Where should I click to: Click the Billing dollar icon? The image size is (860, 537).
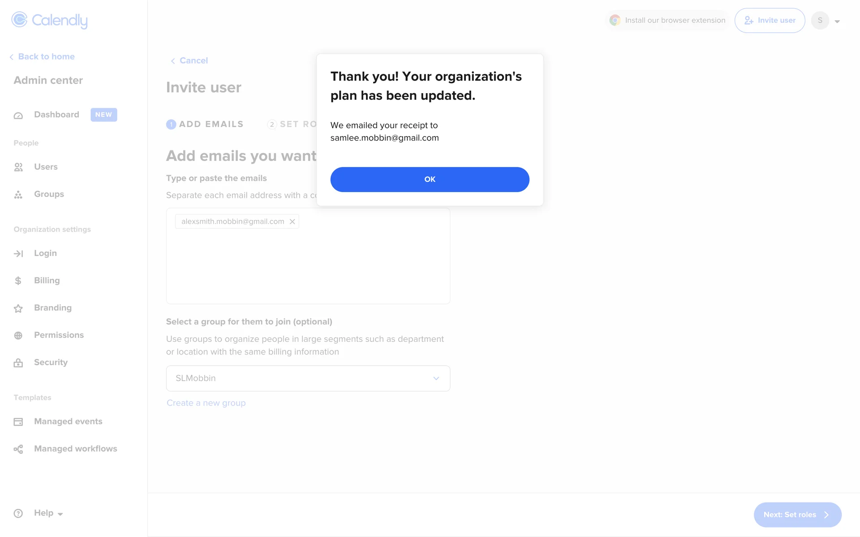click(18, 281)
